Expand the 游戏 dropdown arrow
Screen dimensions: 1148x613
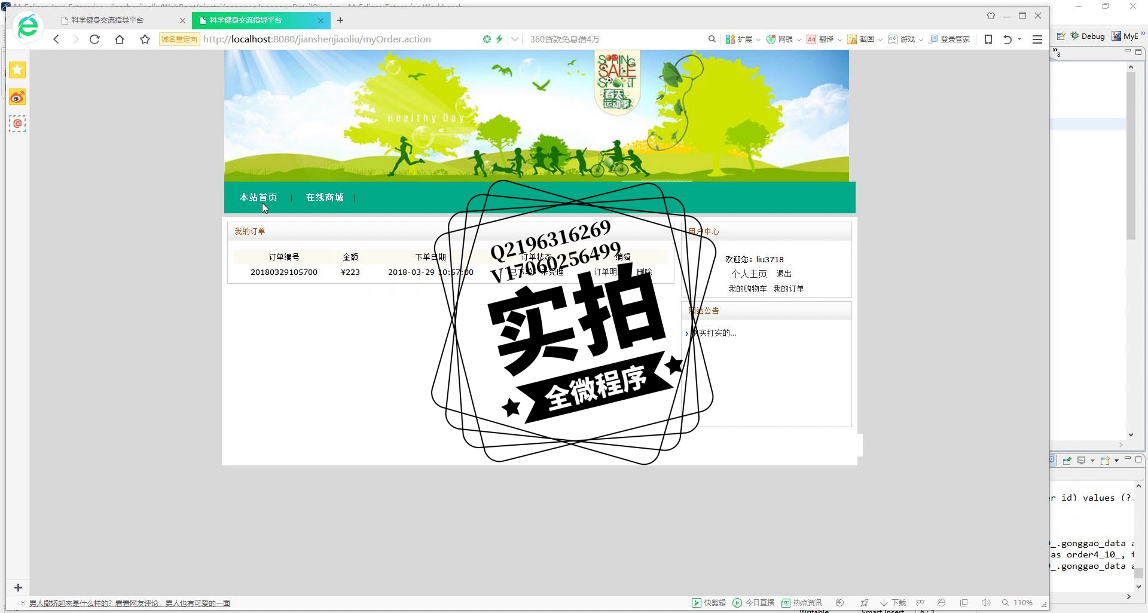pos(921,40)
